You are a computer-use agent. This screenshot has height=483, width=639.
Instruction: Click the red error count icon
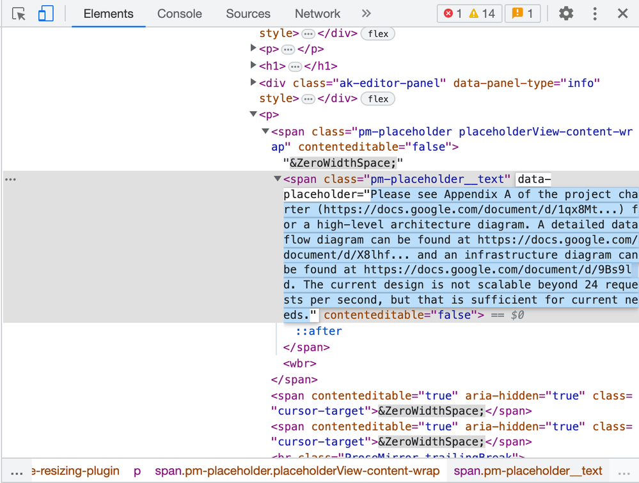[x=448, y=13]
